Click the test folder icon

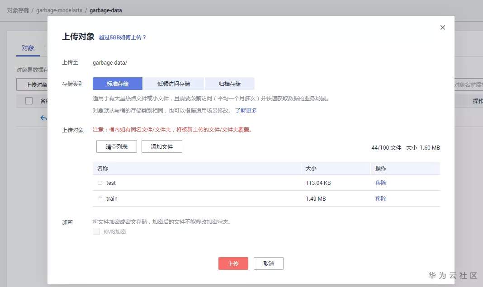[x=100, y=183]
